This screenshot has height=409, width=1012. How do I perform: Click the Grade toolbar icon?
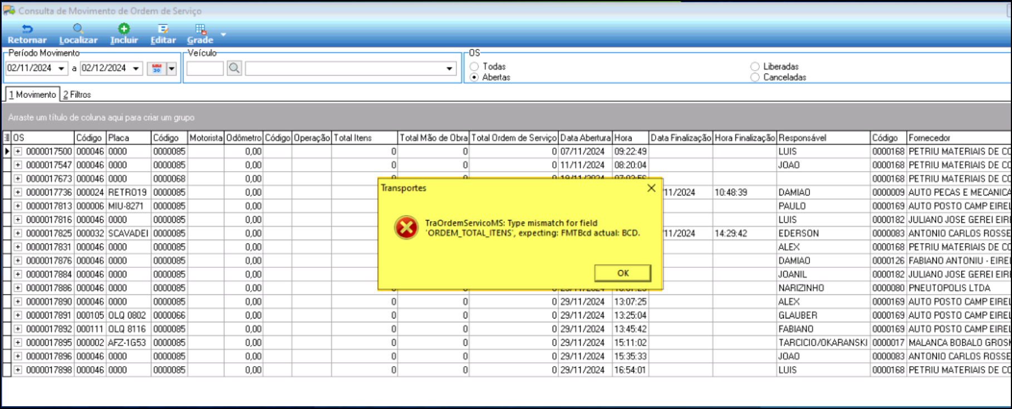(x=200, y=29)
